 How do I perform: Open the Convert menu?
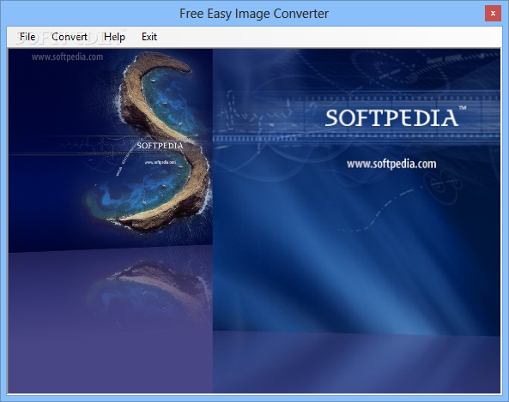(x=70, y=37)
